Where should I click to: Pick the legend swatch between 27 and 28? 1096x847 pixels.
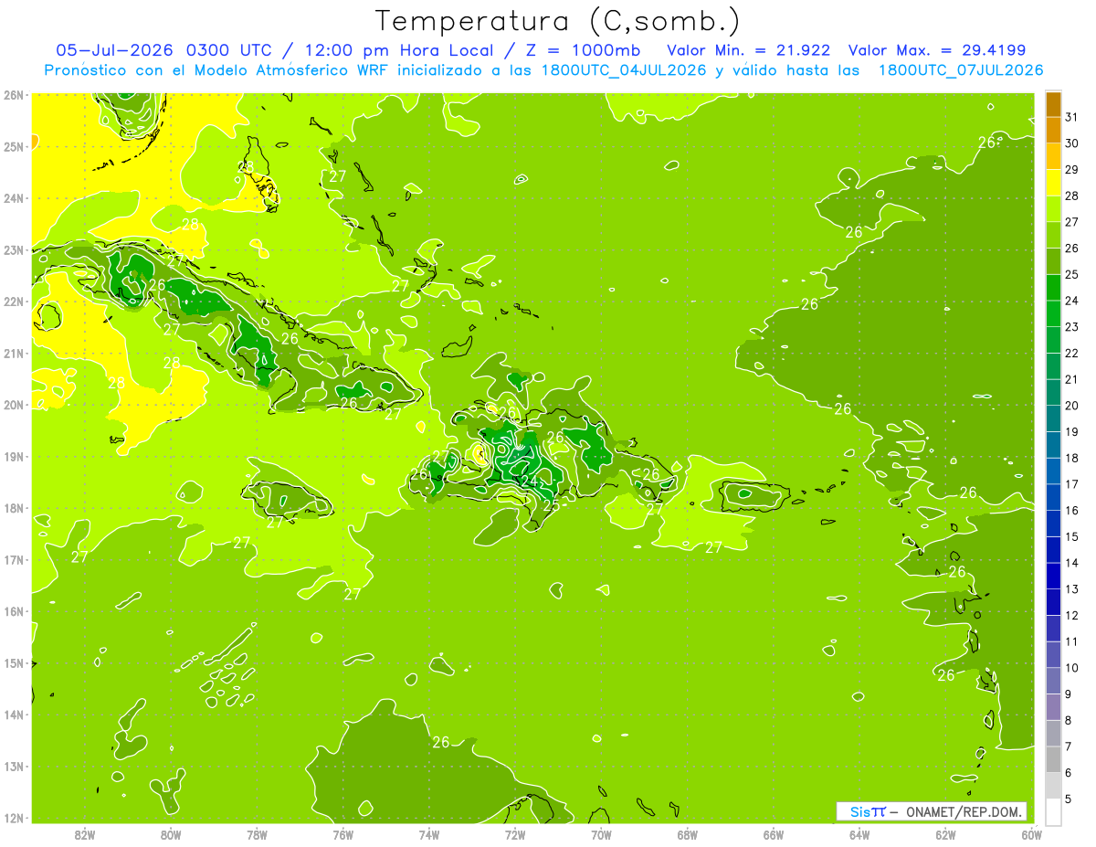(x=1053, y=208)
